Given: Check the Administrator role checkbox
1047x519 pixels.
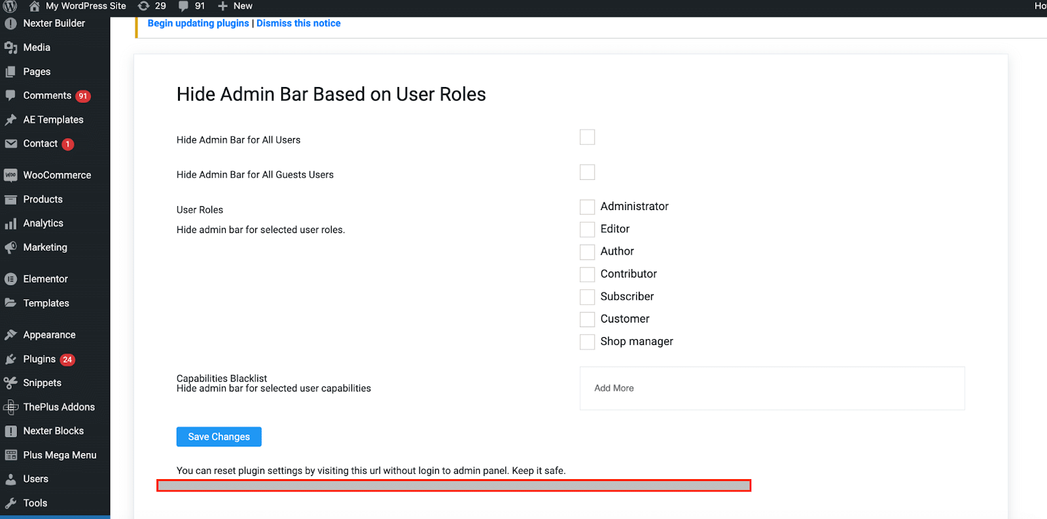Looking at the screenshot, I should click(587, 207).
